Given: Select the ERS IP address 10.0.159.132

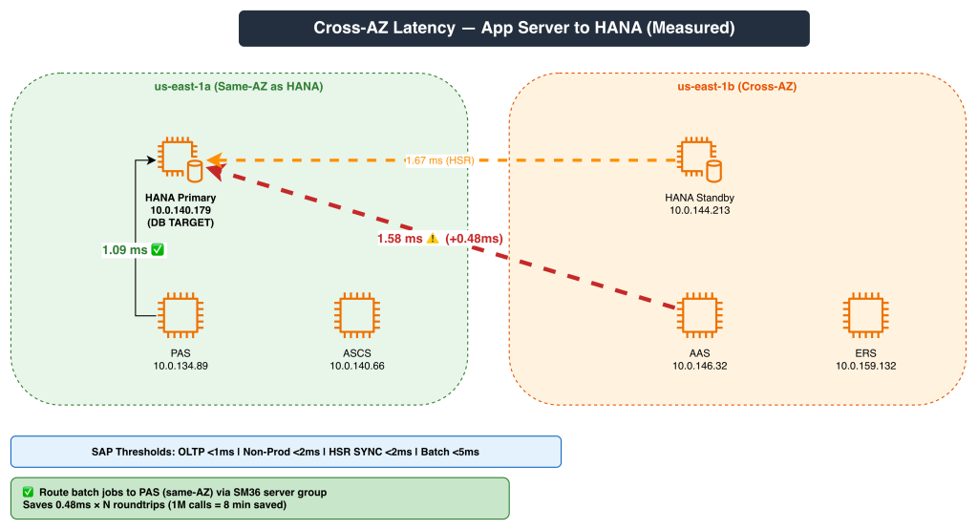Looking at the screenshot, I should pos(865,366).
